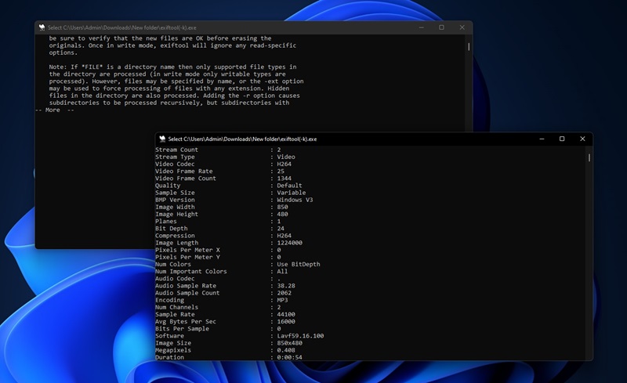Viewport: 627px width, 383px height.
Task: Click the 'Software' value Lavf59.16.100
Action: point(300,336)
